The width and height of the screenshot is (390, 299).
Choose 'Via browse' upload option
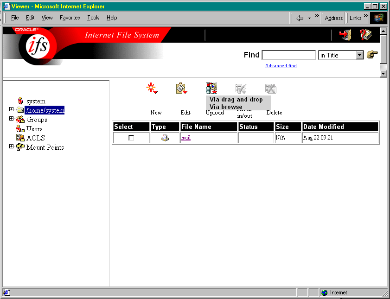pos(226,107)
